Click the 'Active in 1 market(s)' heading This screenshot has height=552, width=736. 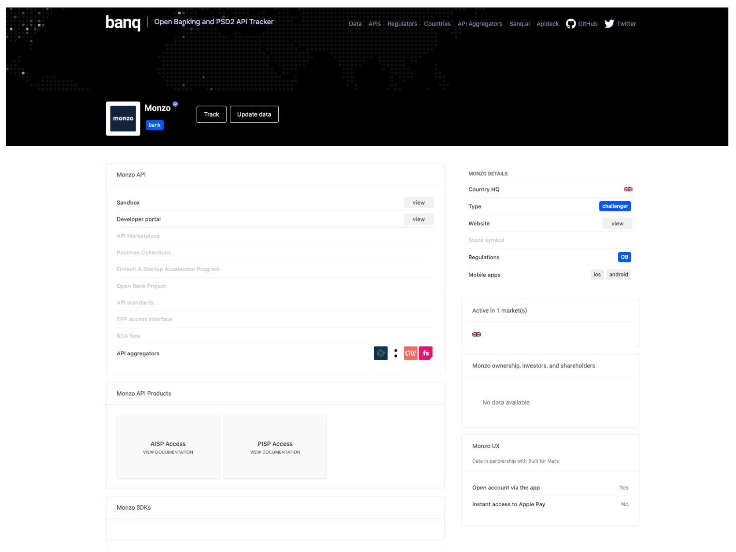pyautogui.click(x=499, y=311)
